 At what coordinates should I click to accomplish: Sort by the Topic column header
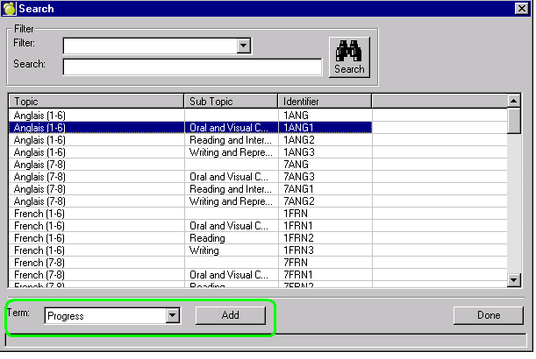96,102
